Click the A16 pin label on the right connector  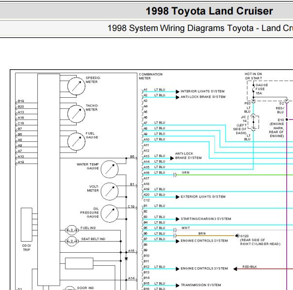146,173
